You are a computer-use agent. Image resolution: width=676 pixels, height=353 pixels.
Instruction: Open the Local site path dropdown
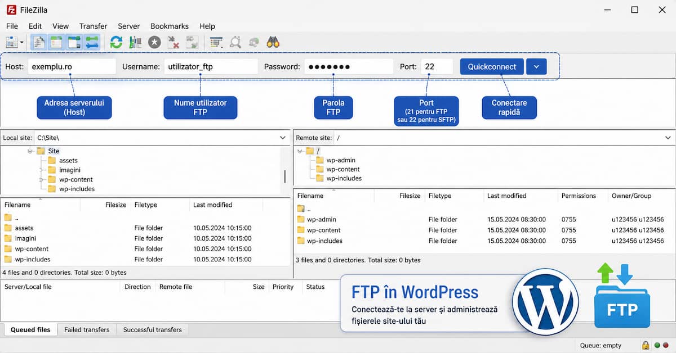[283, 138]
